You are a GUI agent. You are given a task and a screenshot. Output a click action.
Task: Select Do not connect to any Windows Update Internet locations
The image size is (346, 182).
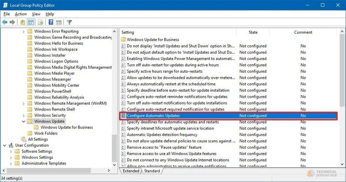pyautogui.click(x=178, y=160)
